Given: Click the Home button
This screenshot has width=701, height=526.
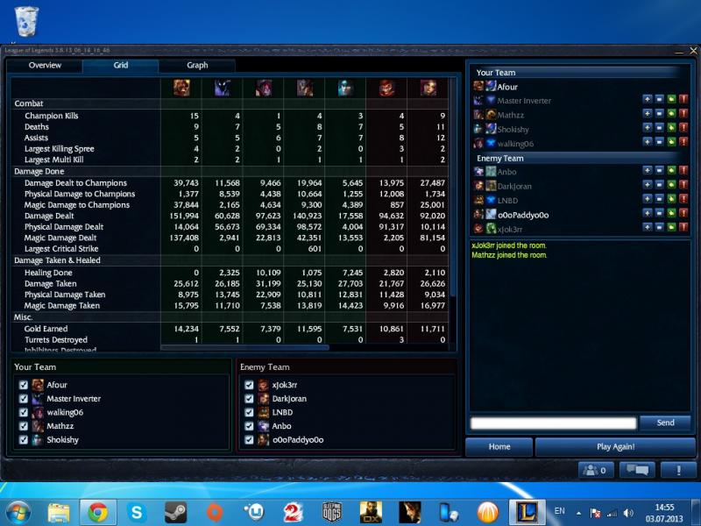Looking at the screenshot, I should tap(499, 447).
